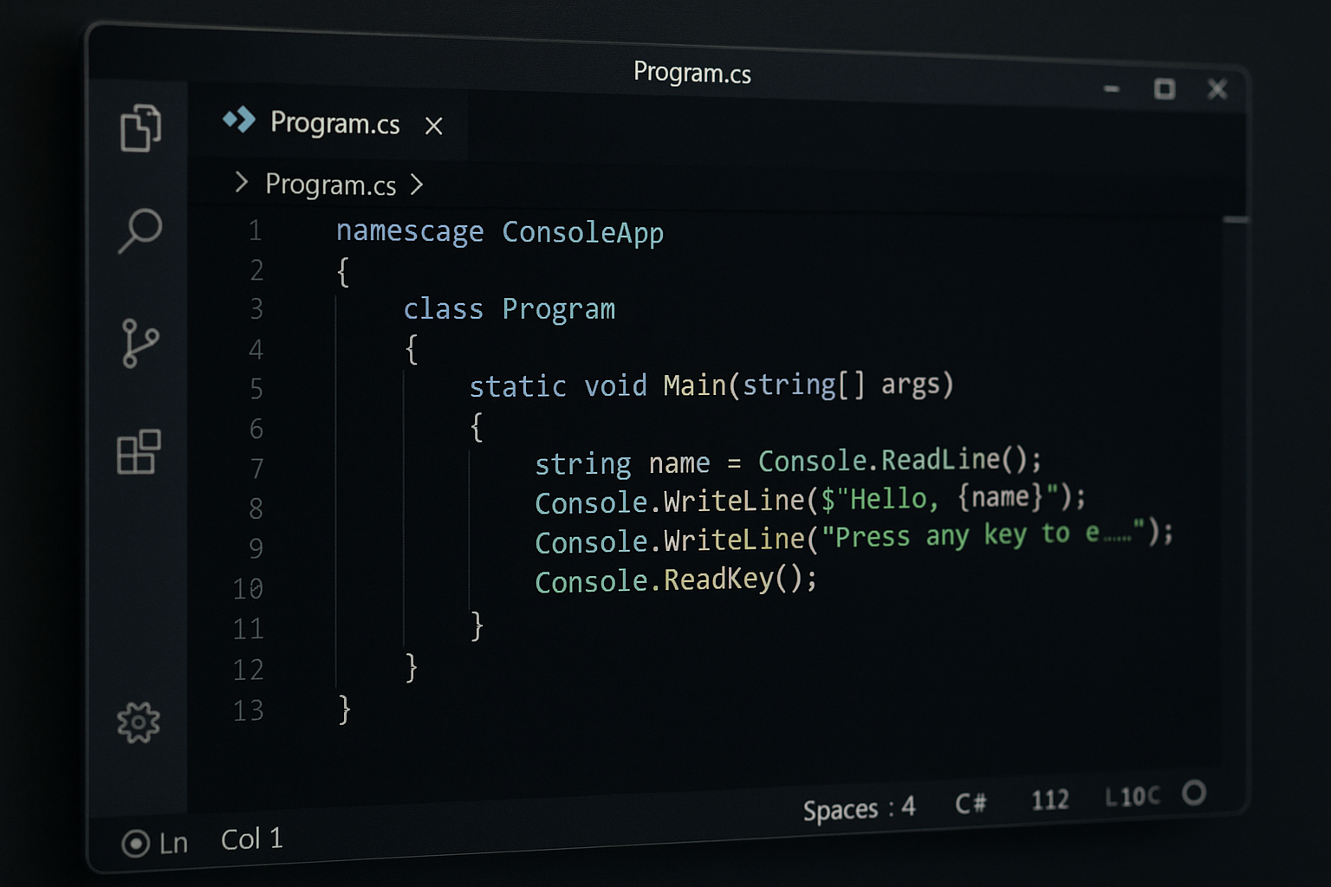
Task: Click the ring icon at status bar end
Action: [x=1194, y=793]
